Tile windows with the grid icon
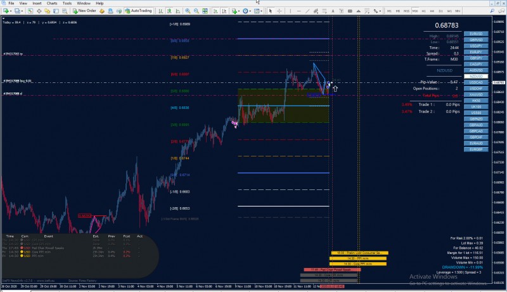 click(205, 11)
